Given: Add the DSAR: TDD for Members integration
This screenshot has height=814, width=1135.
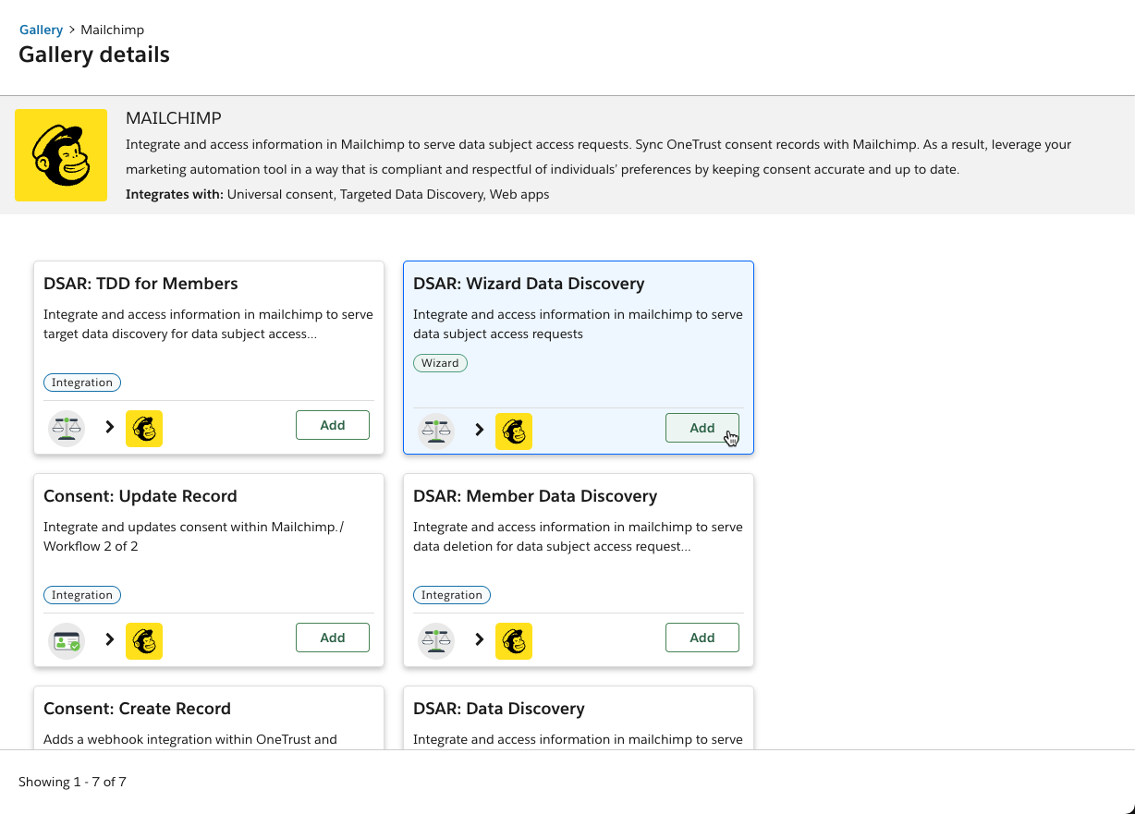Looking at the screenshot, I should (333, 425).
